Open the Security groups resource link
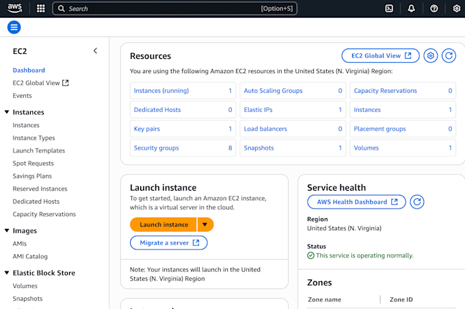The height and width of the screenshot is (309, 465). 157,148
